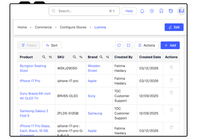Screen dimensions: 197x140
Task: Sort by the Brand column
Action: [108, 57]
